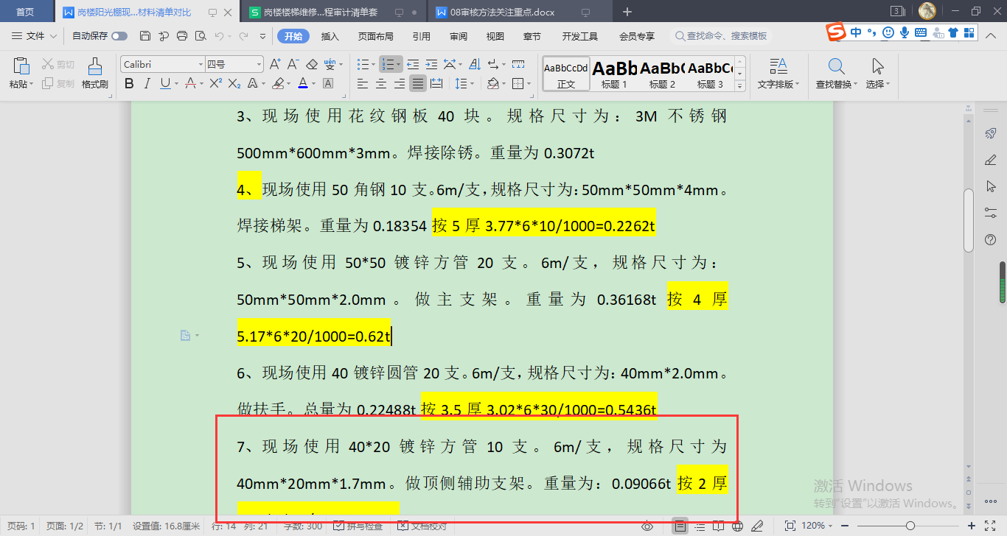Click the blue font color A button

(303, 83)
